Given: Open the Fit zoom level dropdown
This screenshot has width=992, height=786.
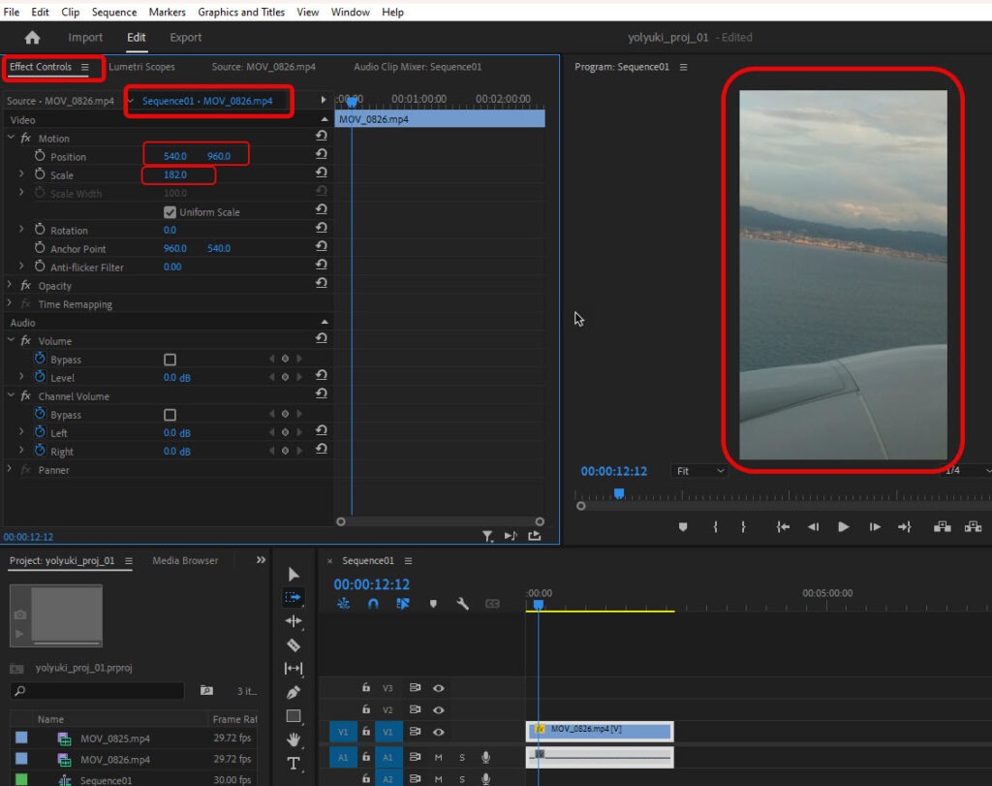Looking at the screenshot, I should point(698,471).
